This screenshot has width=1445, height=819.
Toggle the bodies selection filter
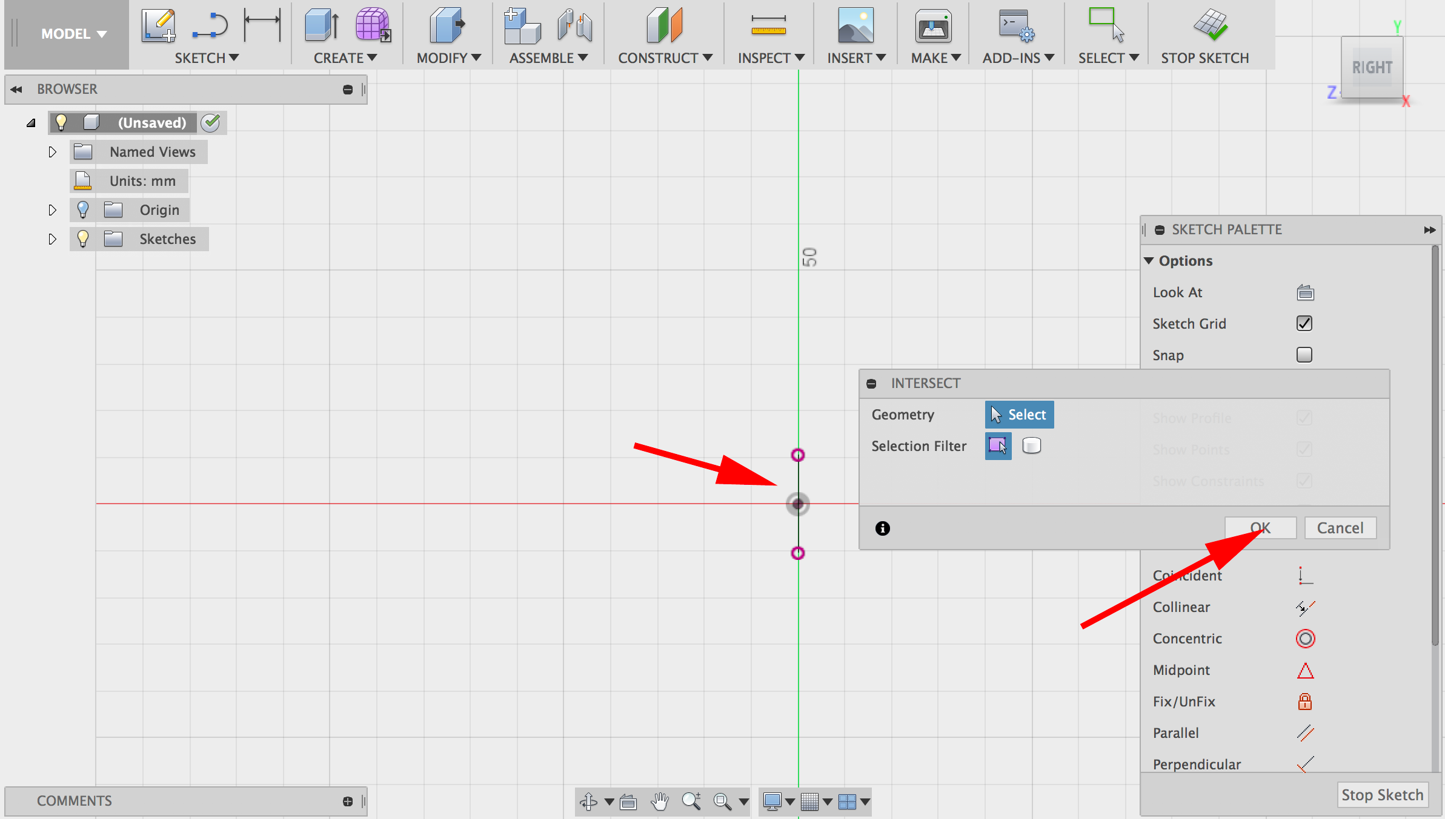click(x=1031, y=446)
